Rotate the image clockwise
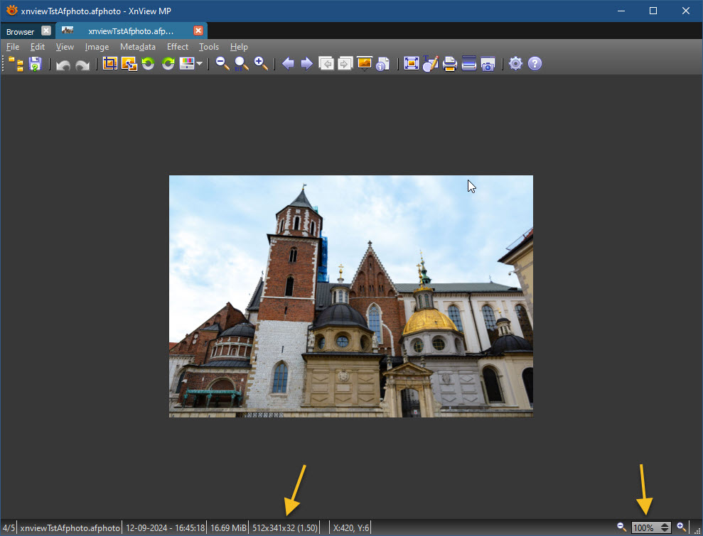This screenshot has width=703, height=536. click(x=168, y=64)
